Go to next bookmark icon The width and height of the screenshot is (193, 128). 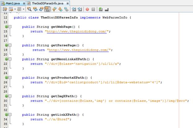pos(60,9)
